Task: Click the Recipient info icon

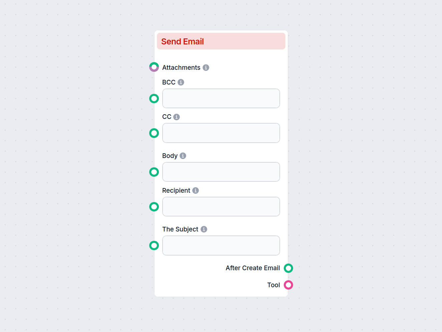Action: pyautogui.click(x=196, y=190)
